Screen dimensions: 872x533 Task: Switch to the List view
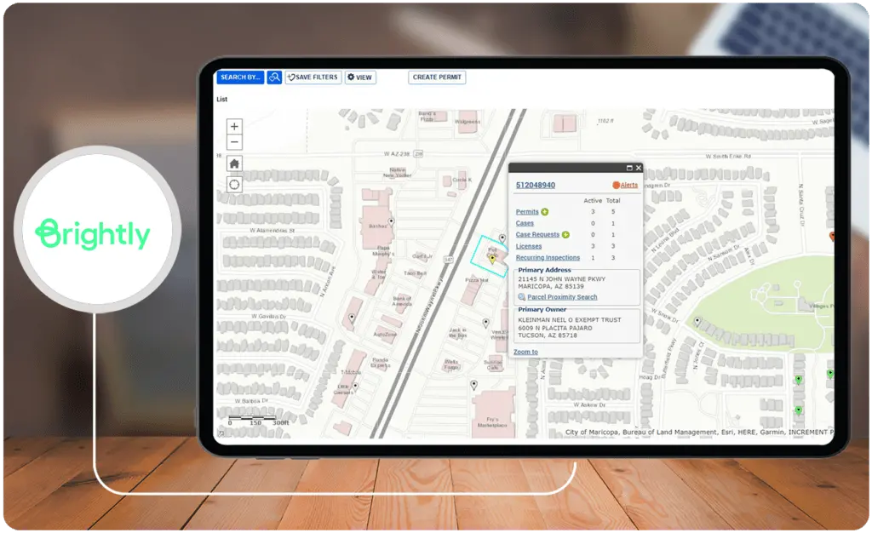[x=222, y=100]
